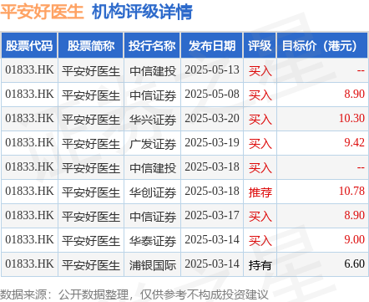Click the 广发证券 bank name cell
The width and height of the screenshot is (369, 302).
[153, 144]
